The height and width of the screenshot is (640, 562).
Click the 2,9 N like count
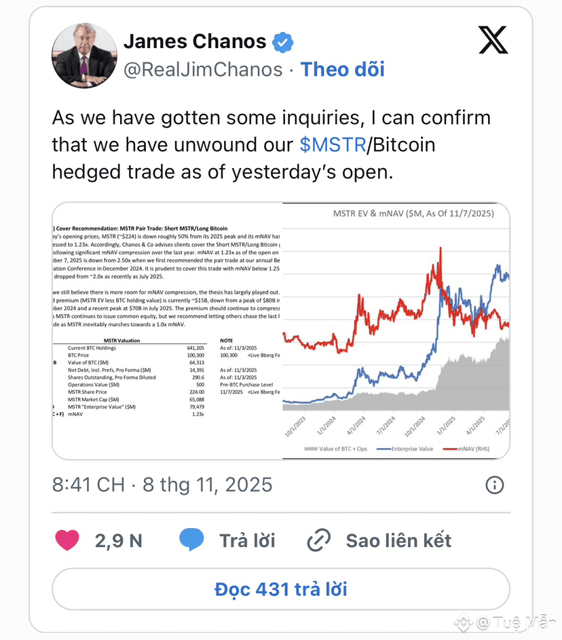[x=119, y=540]
